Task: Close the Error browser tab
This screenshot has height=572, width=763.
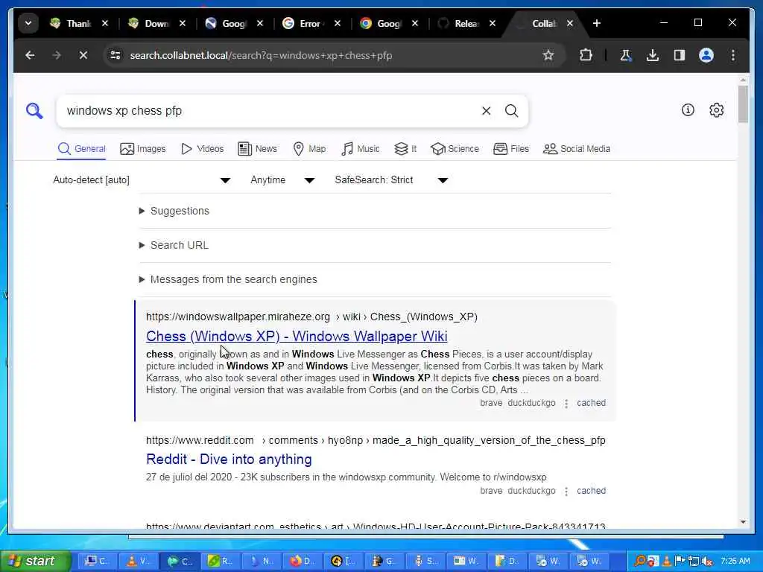Action: coord(338,23)
